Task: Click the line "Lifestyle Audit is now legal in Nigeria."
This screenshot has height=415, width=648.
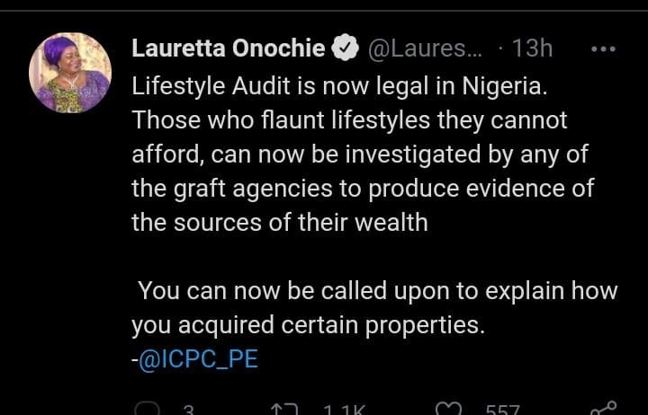Action: [x=339, y=85]
